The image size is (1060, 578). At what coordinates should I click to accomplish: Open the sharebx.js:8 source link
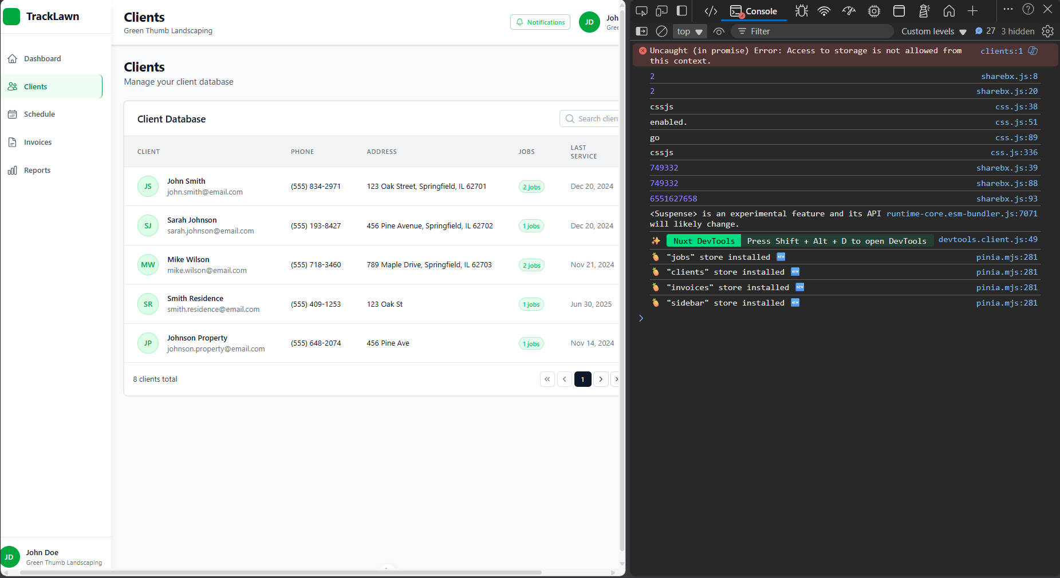(1009, 76)
